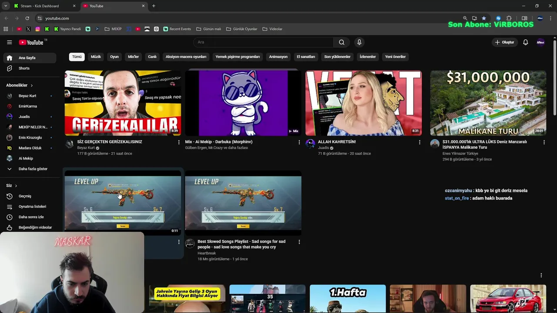The image size is (557, 313).
Task: Select the Tümü filter chip
Action: [x=77, y=57]
